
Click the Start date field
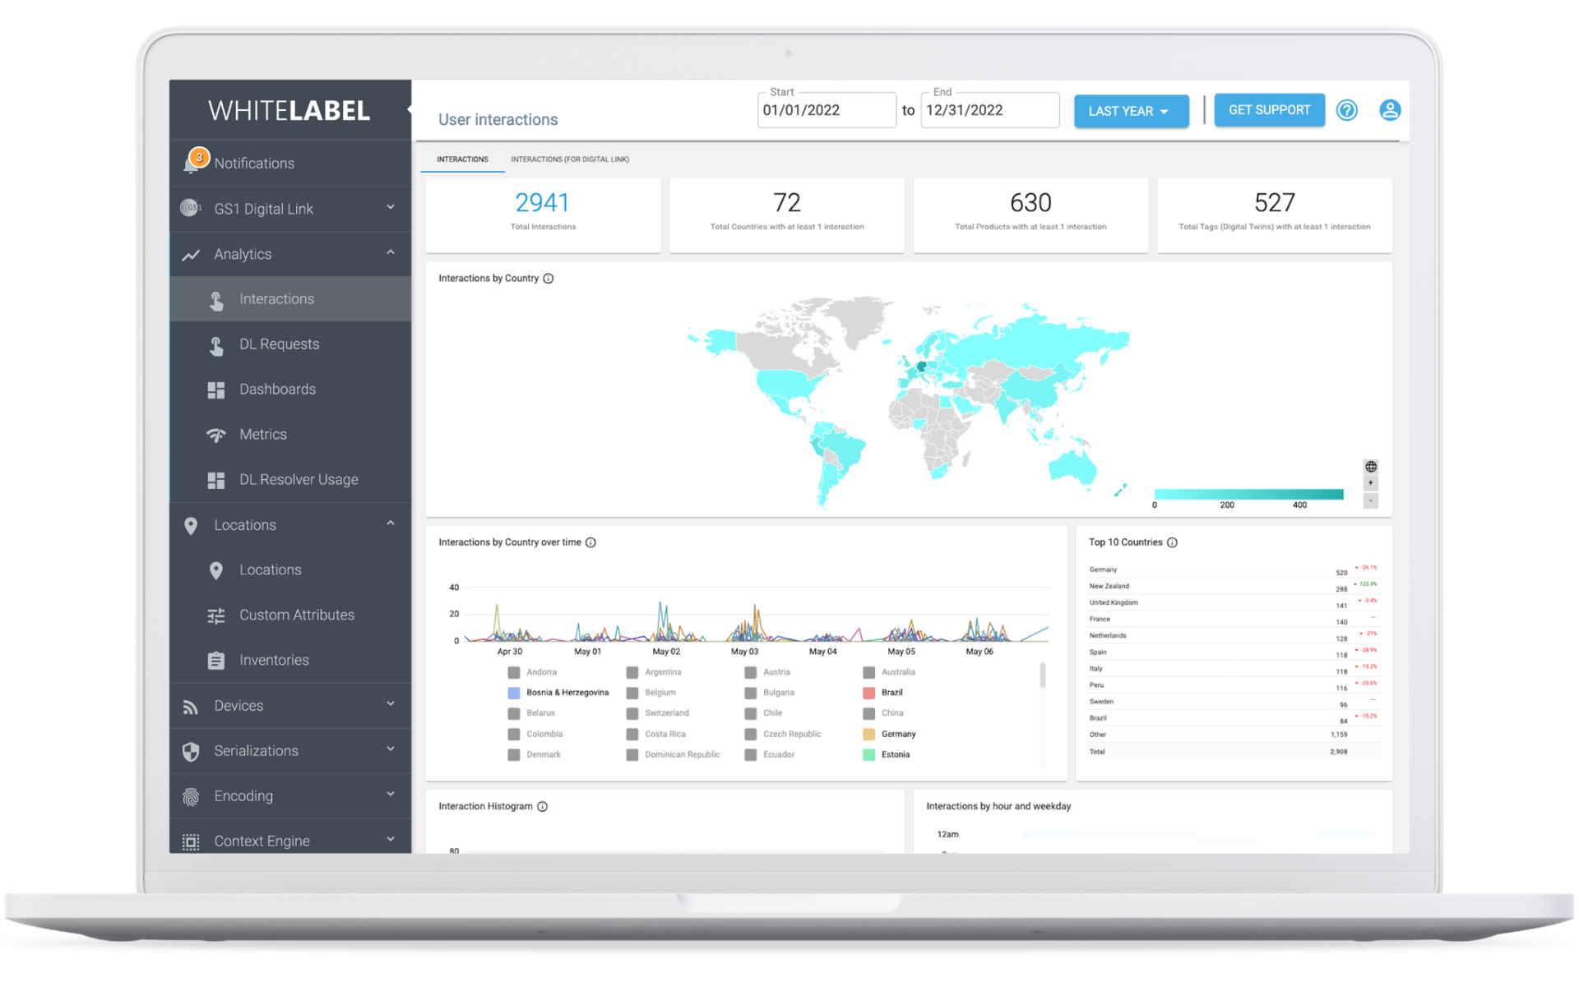point(826,109)
